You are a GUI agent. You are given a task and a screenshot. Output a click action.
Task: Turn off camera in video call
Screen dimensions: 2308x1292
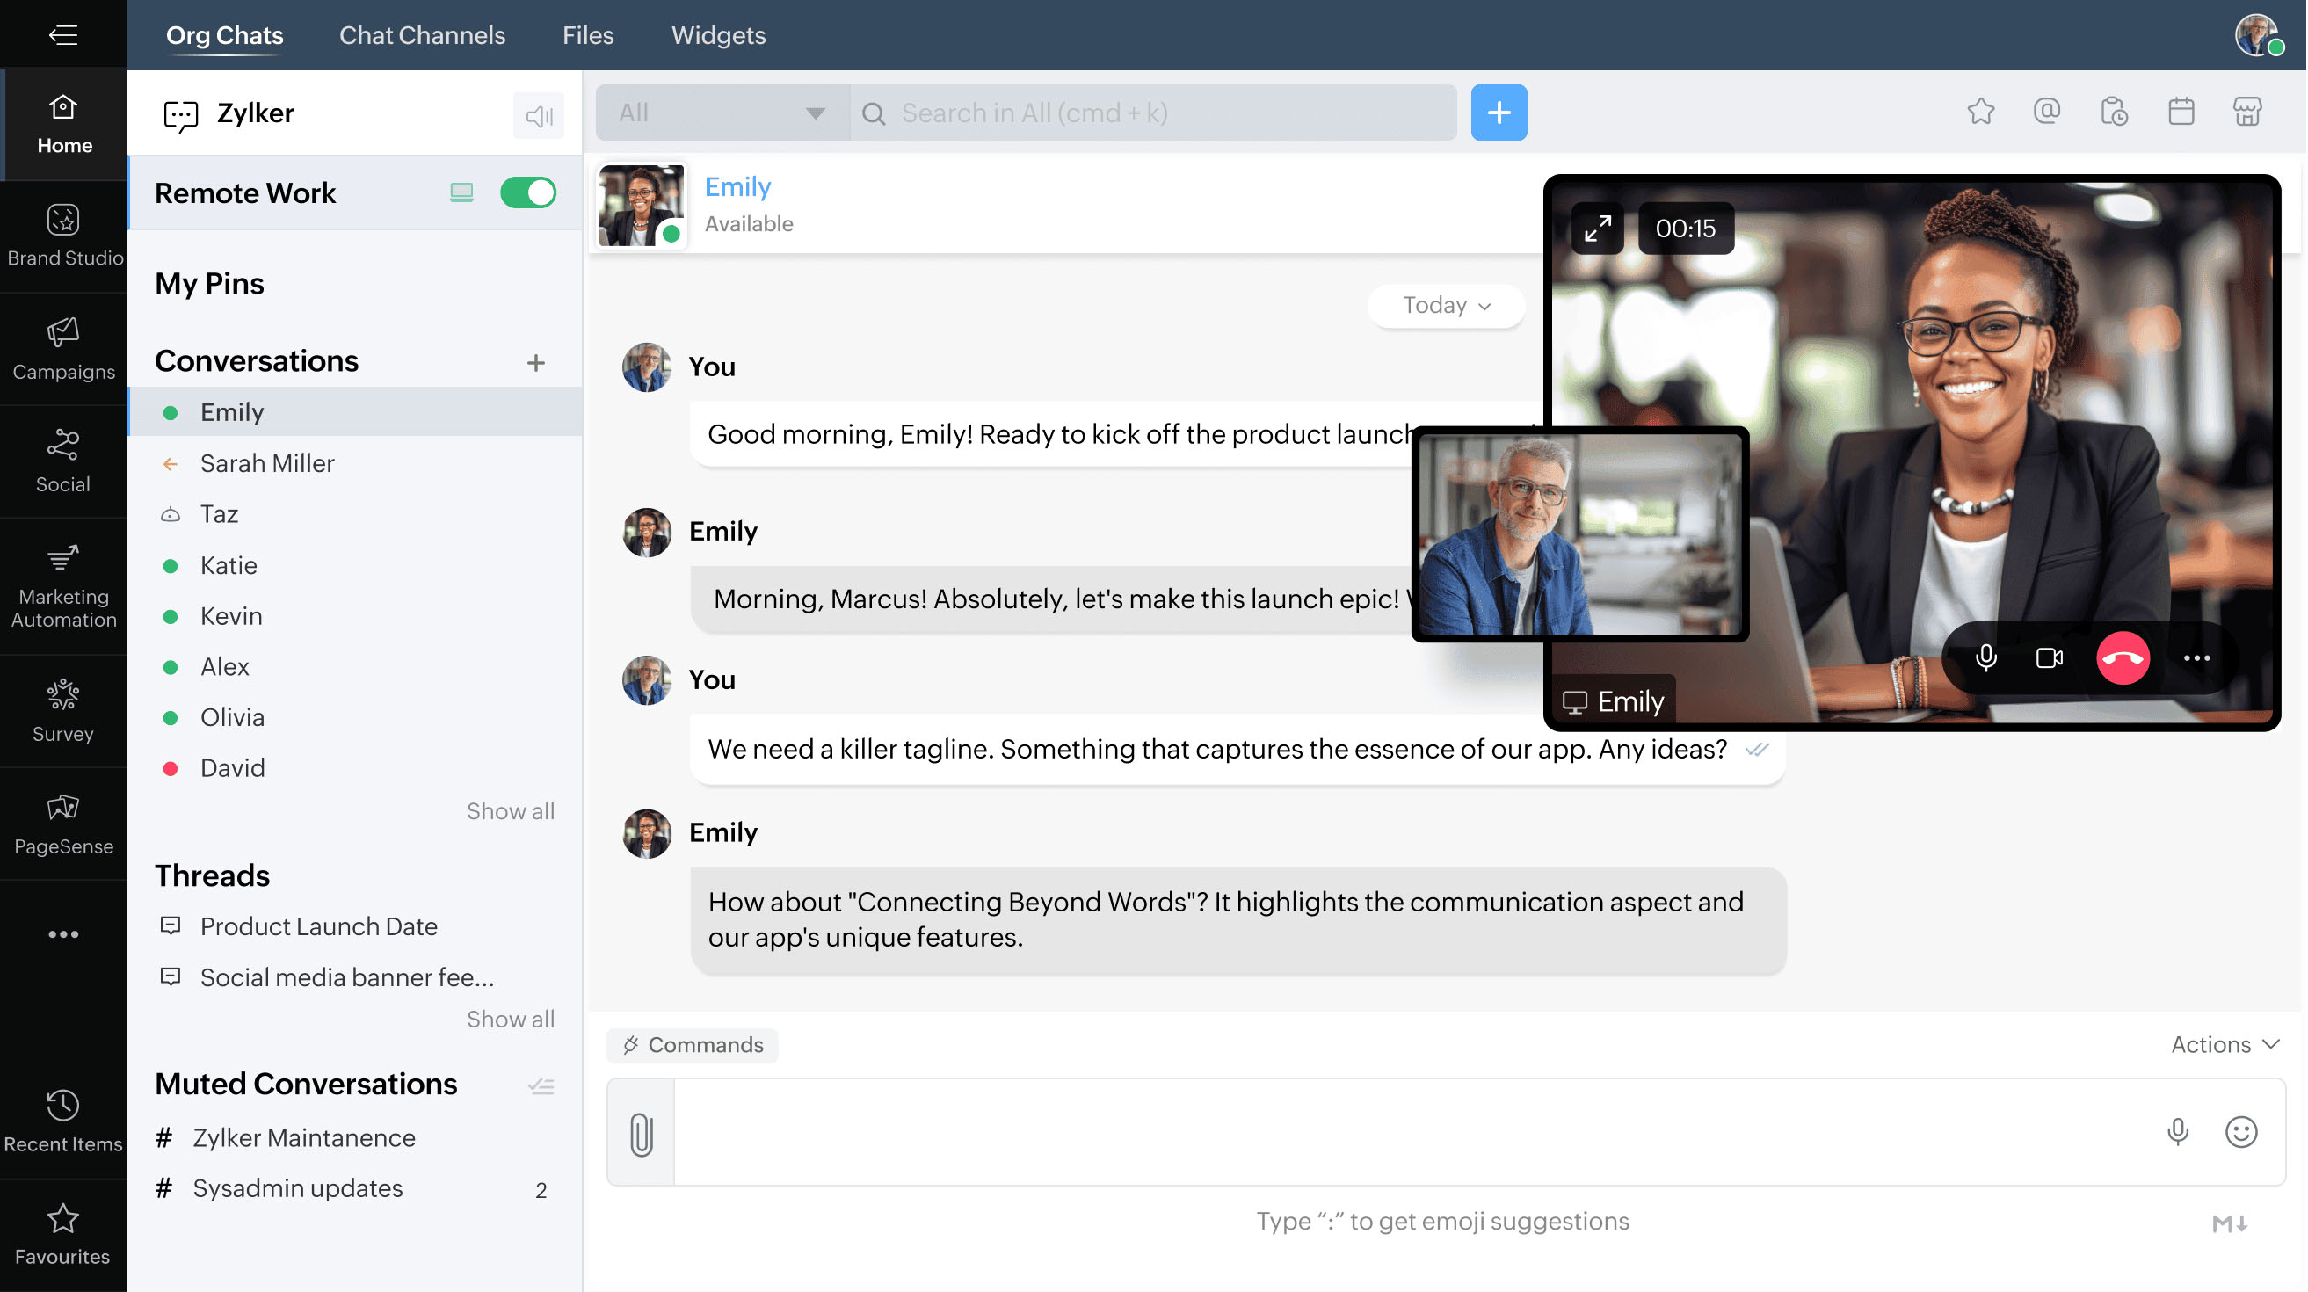tap(2049, 658)
